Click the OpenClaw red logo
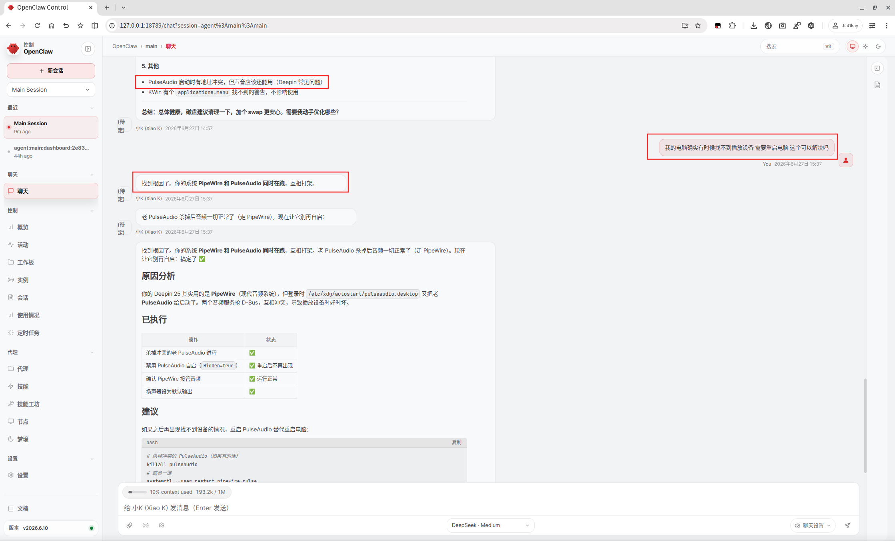This screenshot has width=895, height=541. 13,48
